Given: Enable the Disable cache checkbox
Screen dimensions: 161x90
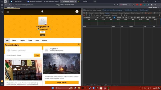Looking at the screenshot, I should coord(103,15).
